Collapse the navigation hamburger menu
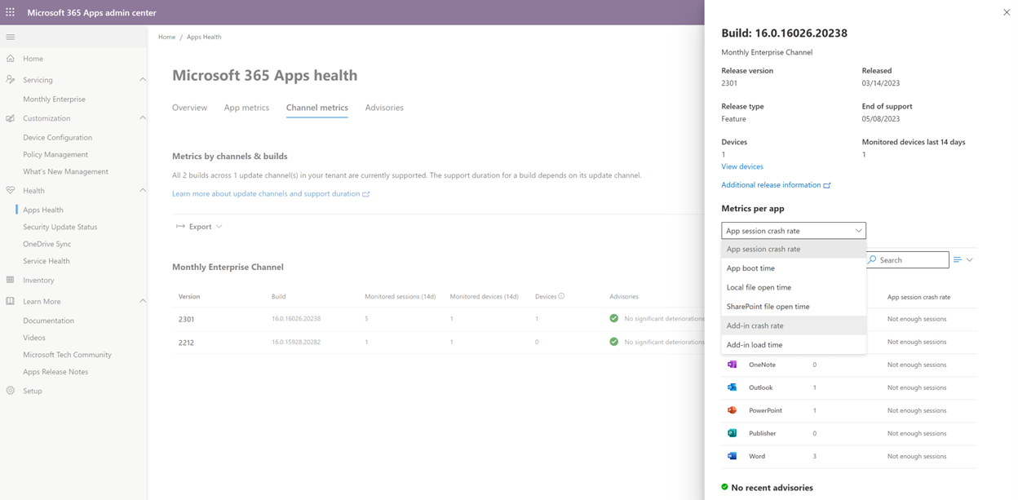The image size is (1018, 500). [11, 37]
